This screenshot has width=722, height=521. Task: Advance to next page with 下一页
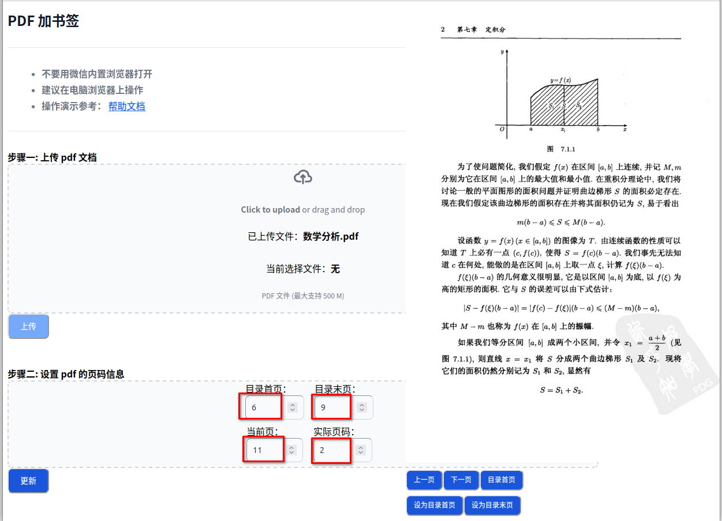pos(461,480)
